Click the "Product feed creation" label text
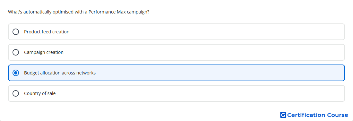The image size is (353, 121). (47, 32)
